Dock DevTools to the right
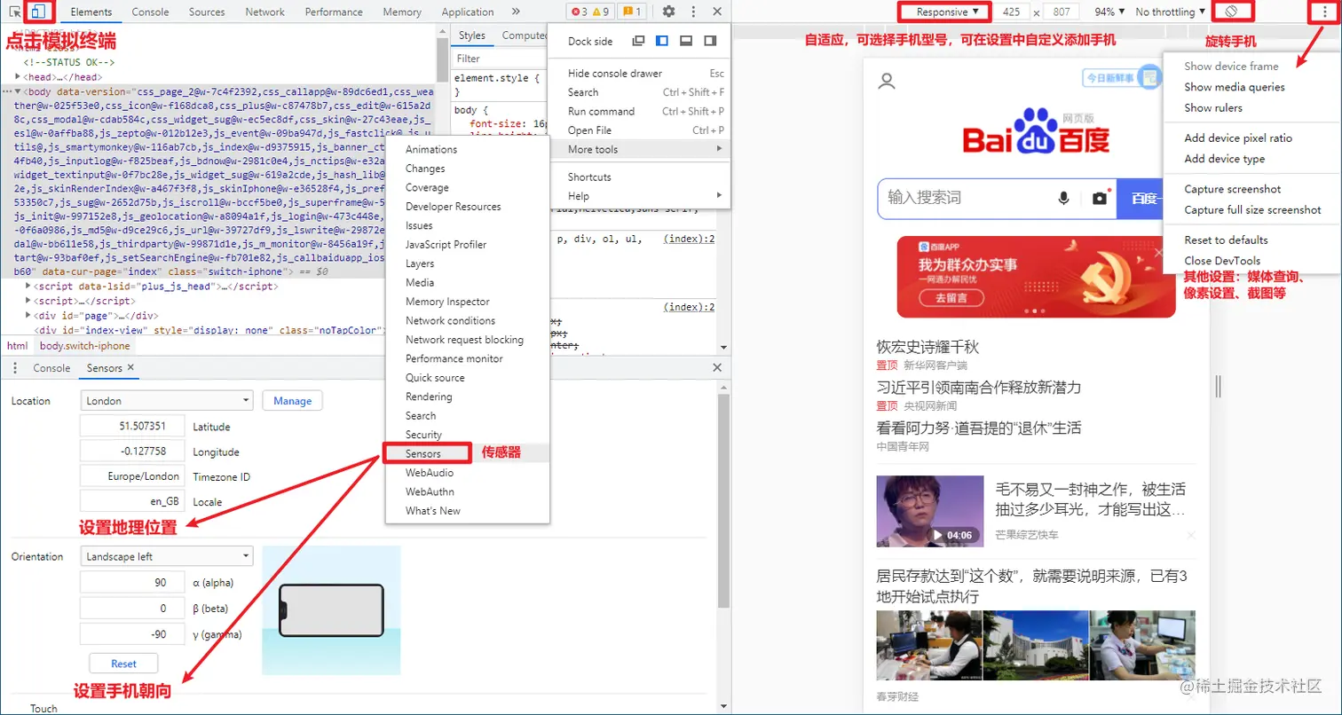Screen dimensions: 1342x715 [709, 41]
